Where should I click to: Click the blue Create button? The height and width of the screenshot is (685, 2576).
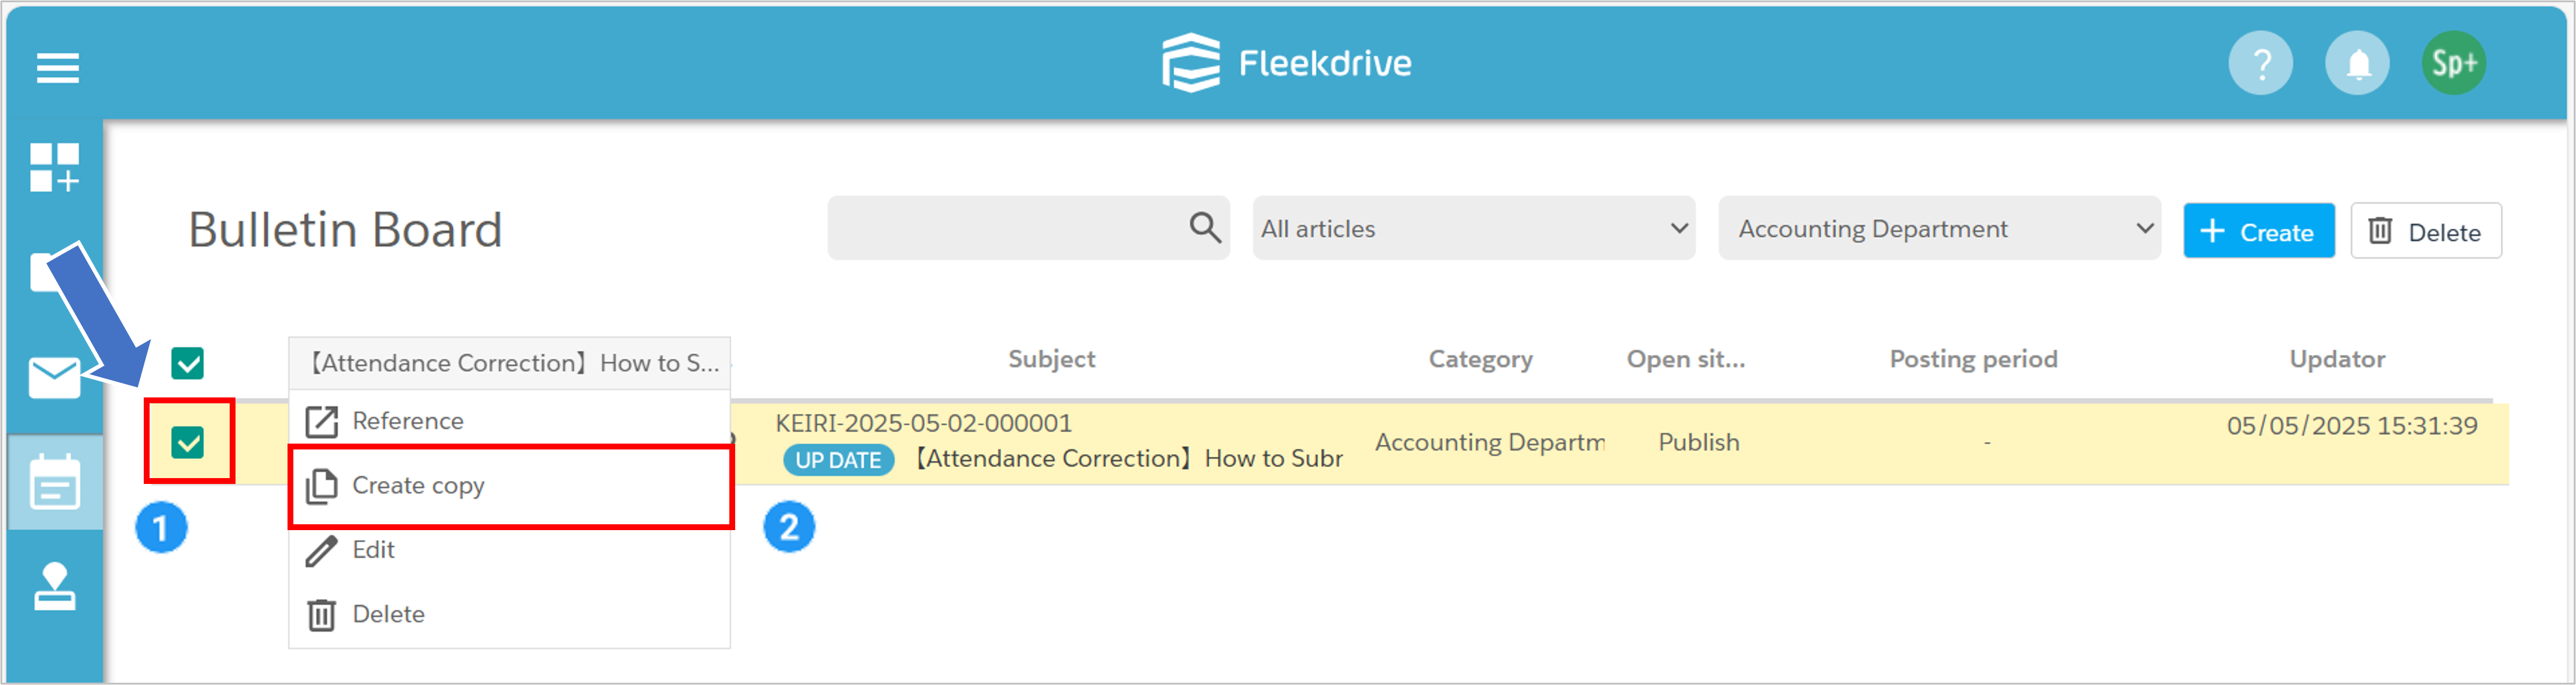pos(2258,231)
